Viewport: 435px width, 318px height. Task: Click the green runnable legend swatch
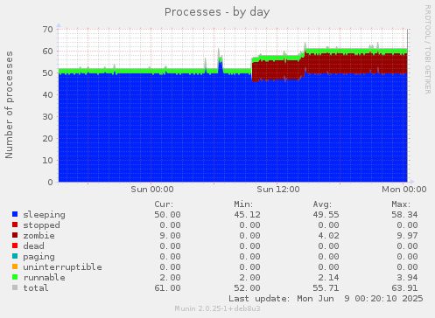[15, 277]
